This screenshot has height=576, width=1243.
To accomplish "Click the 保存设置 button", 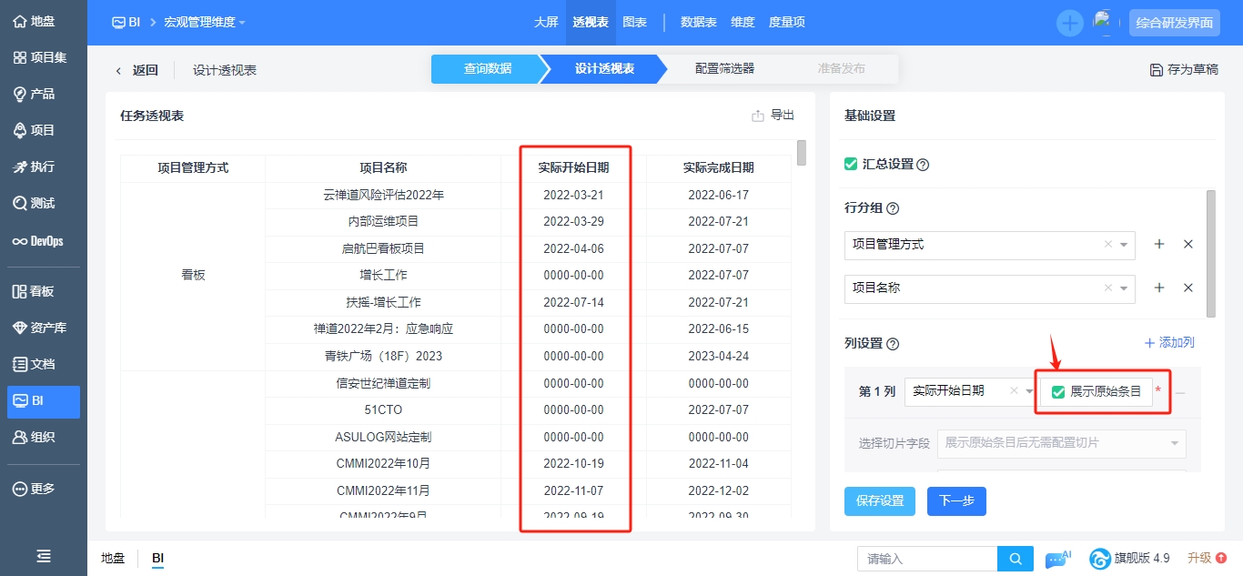I will click(x=880, y=501).
